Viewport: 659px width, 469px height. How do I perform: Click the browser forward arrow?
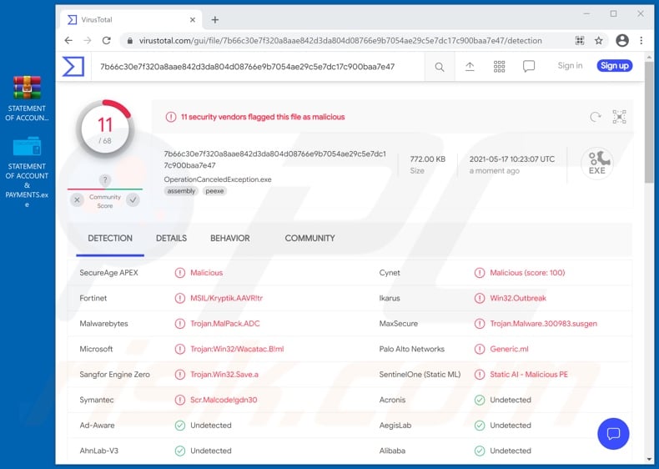pyautogui.click(x=88, y=40)
